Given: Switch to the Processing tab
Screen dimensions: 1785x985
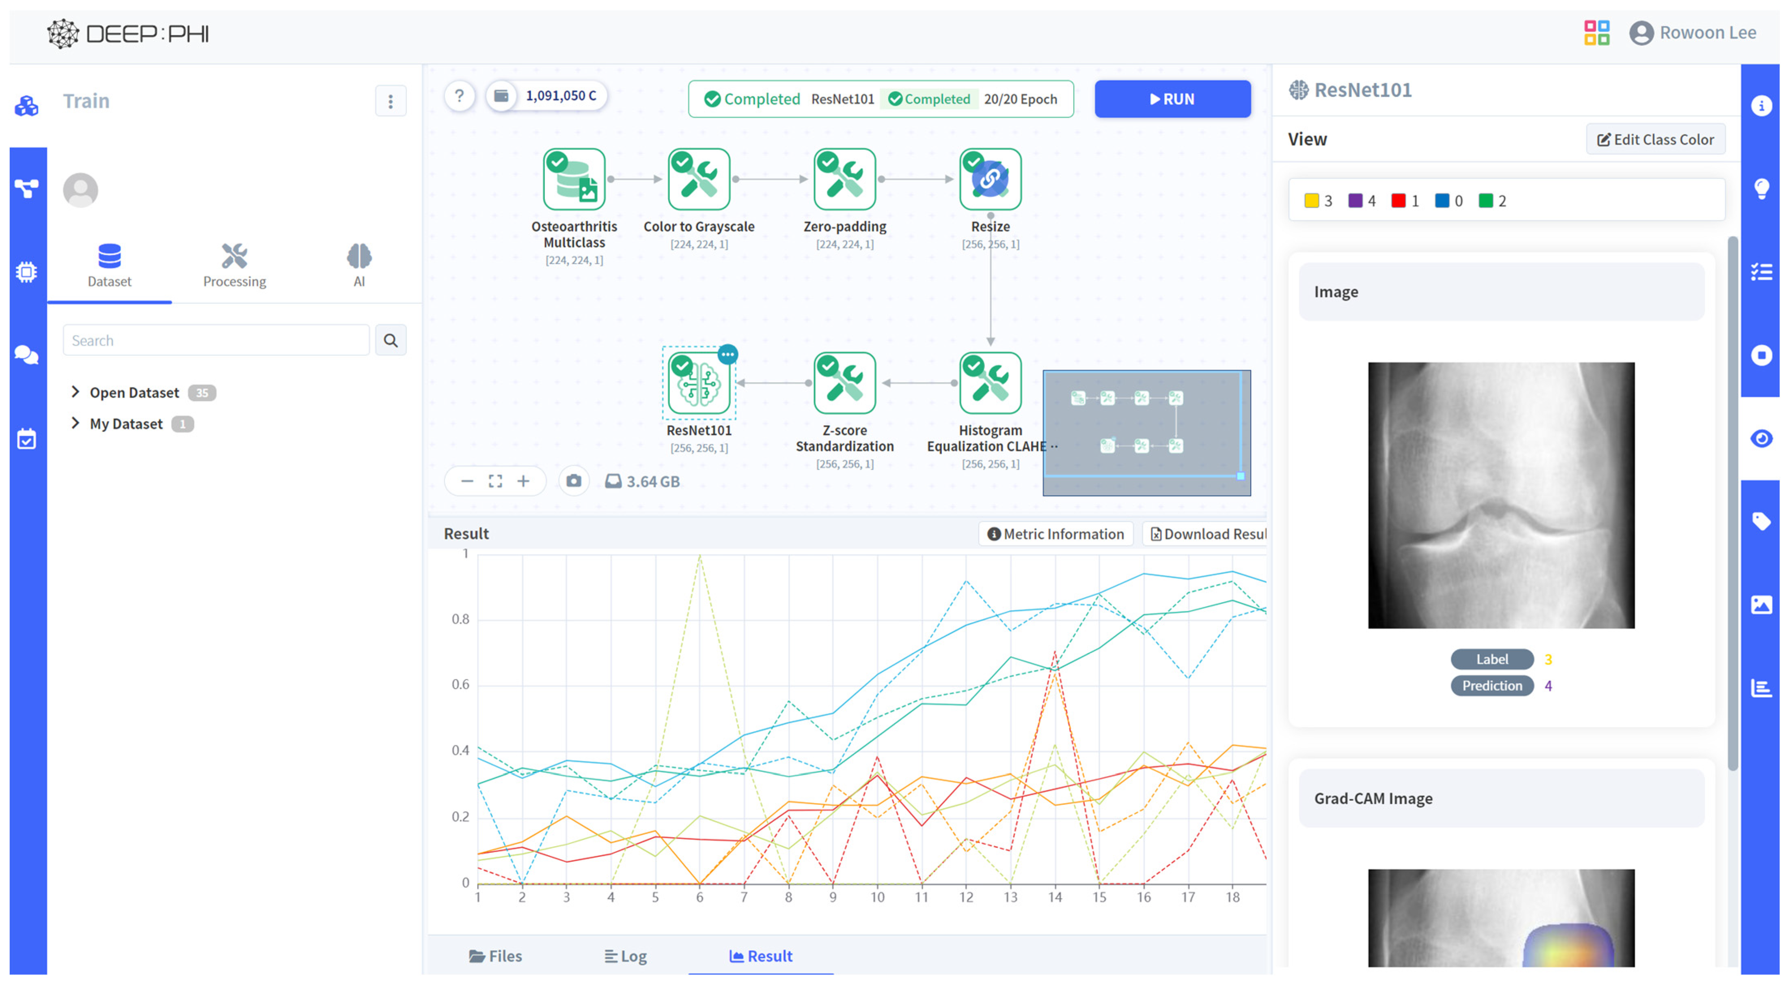Looking at the screenshot, I should (x=234, y=266).
